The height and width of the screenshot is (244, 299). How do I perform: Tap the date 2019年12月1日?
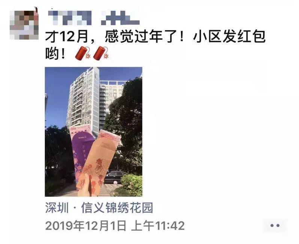tap(86, 226)
